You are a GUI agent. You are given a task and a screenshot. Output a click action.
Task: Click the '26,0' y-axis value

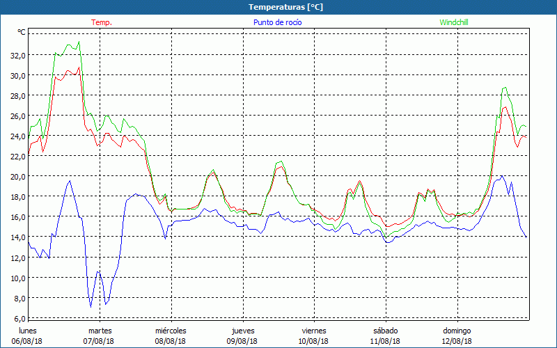coord(18,116)
